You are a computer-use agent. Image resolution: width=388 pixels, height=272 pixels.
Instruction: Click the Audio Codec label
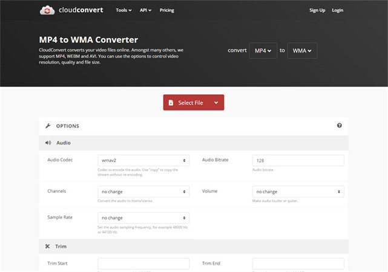coord(60,160)
